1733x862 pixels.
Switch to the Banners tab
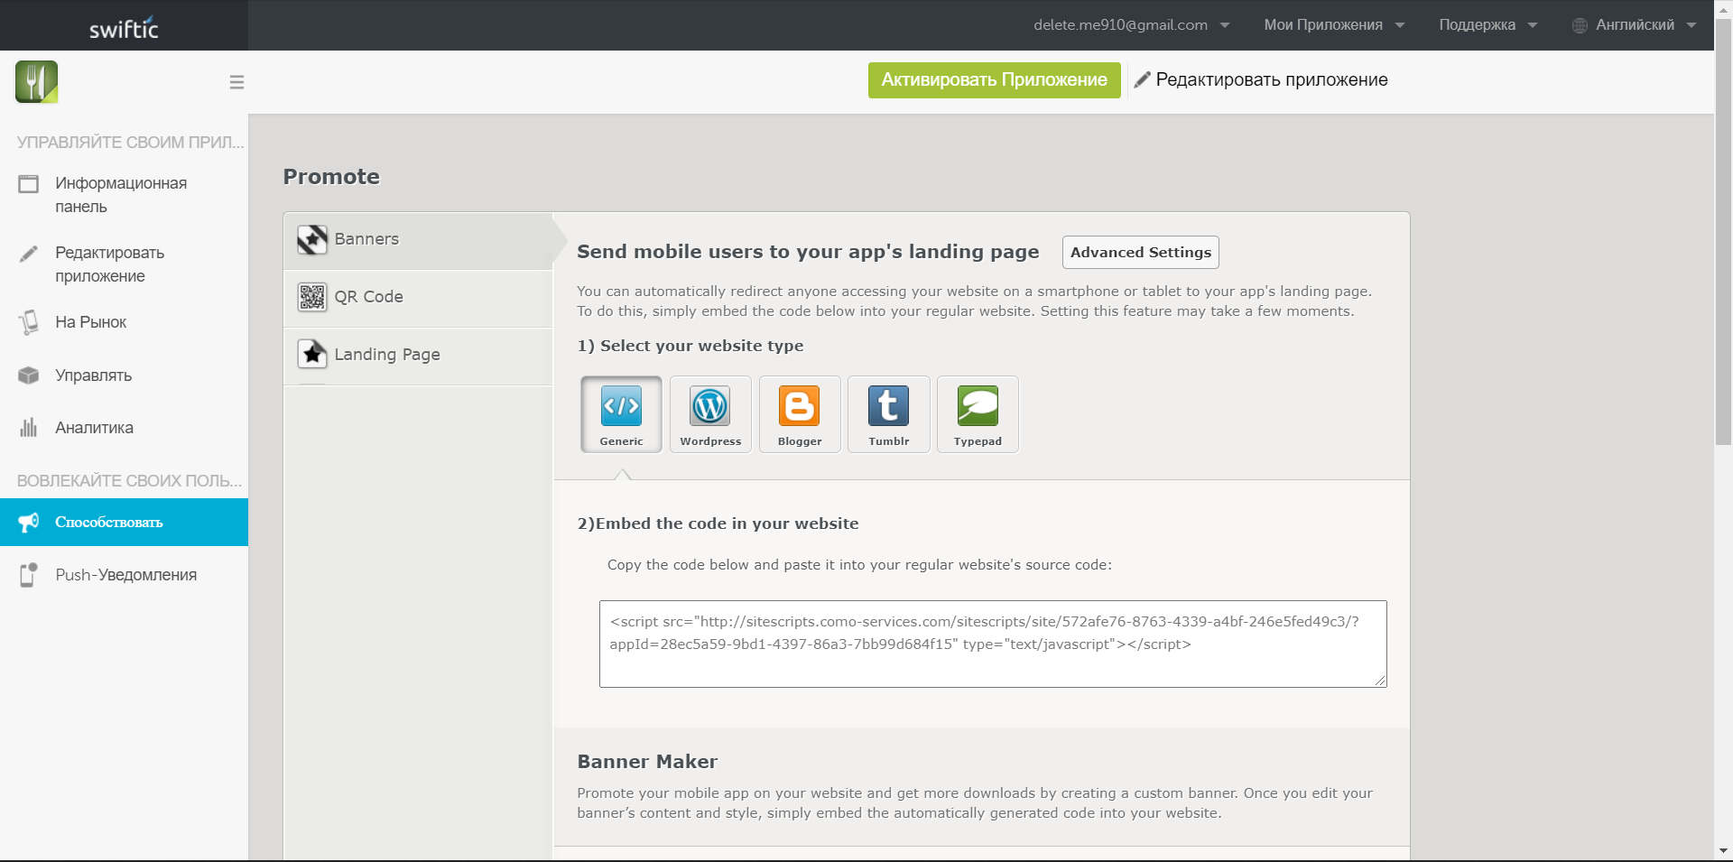pyautogui.click(x=418, y=239)
